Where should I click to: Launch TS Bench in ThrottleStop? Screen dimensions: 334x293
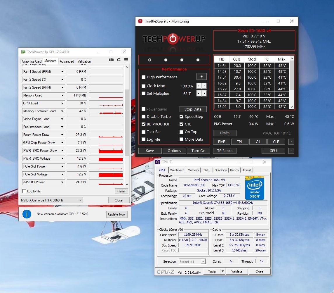pos(225,151)
